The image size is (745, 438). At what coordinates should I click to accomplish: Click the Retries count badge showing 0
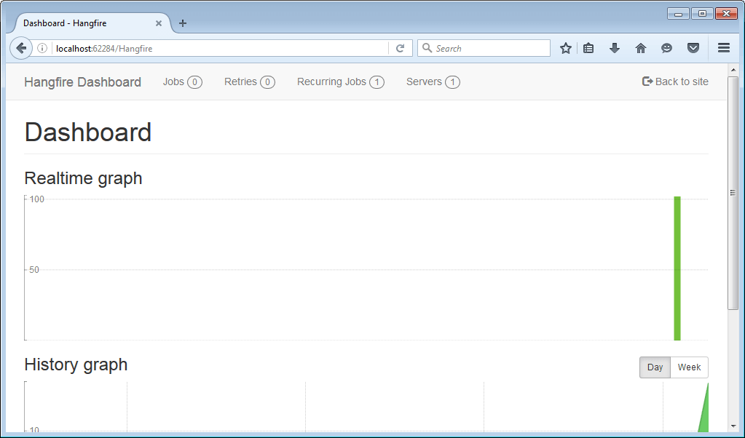[267, 82]
